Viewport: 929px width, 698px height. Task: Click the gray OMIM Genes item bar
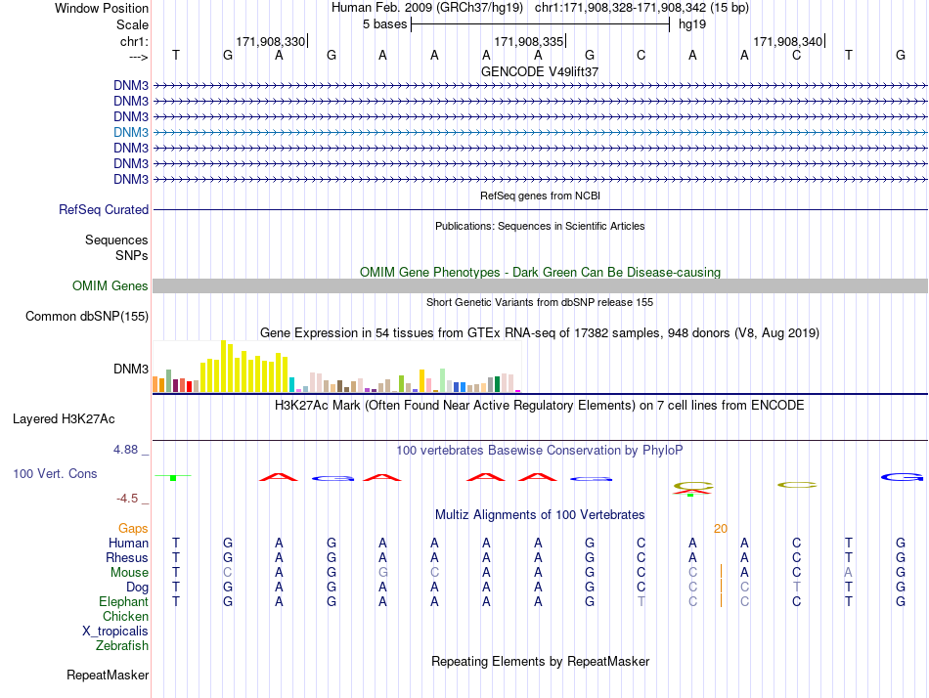point(540,286)
